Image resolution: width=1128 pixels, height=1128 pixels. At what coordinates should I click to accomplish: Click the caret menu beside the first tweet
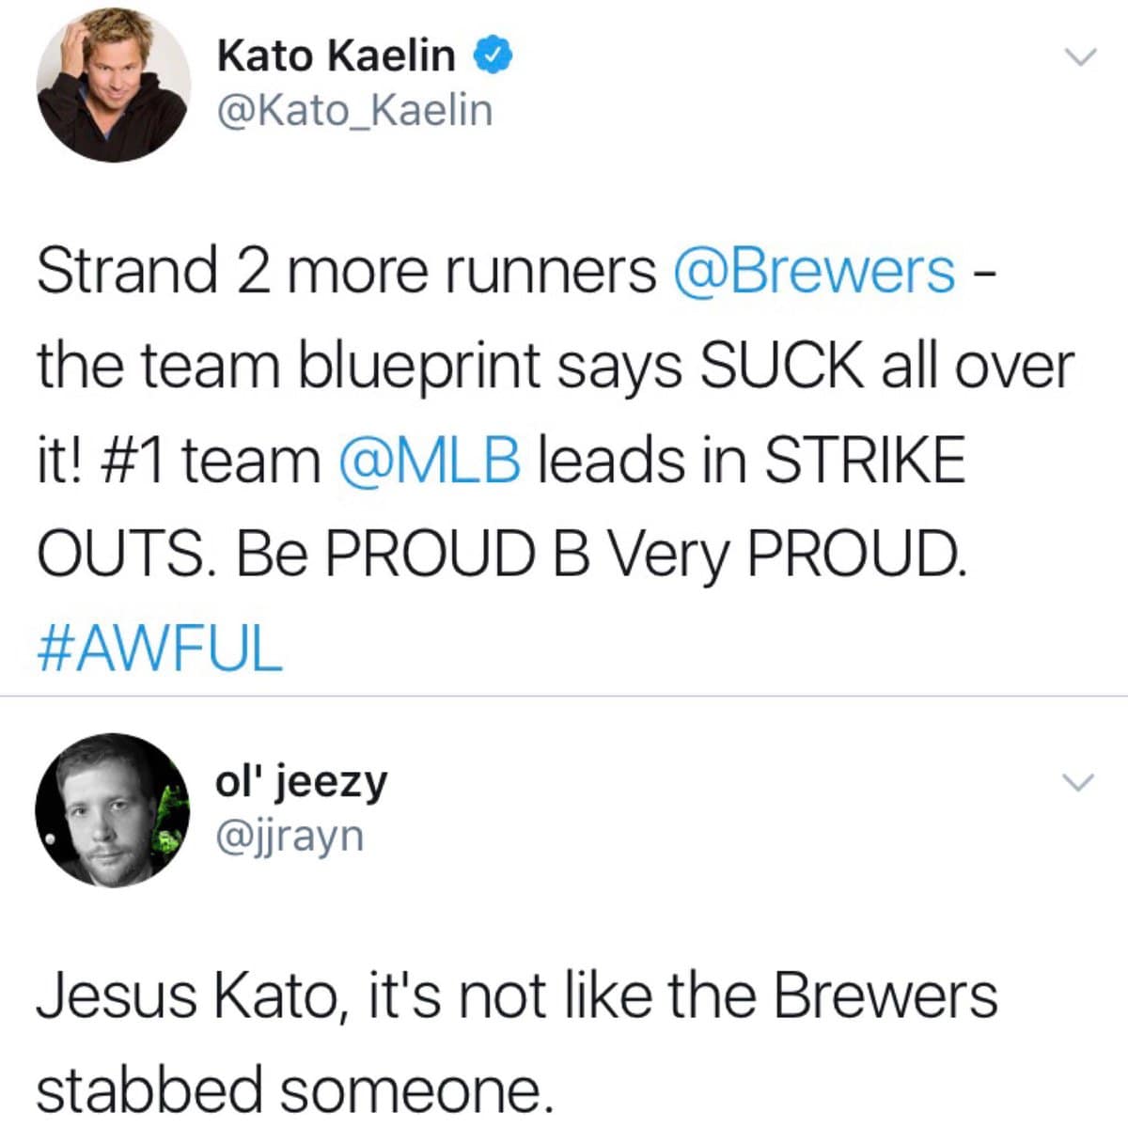(1079, 56)
